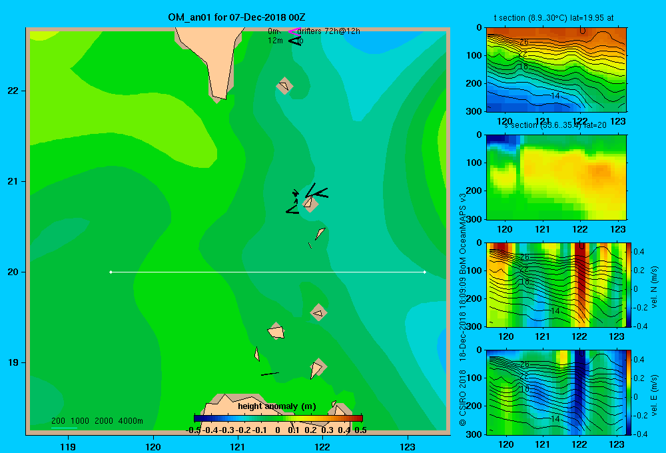Open the temperature section panel
The height and width of the screenshot is (453, 666).
(x=556, y=70)
